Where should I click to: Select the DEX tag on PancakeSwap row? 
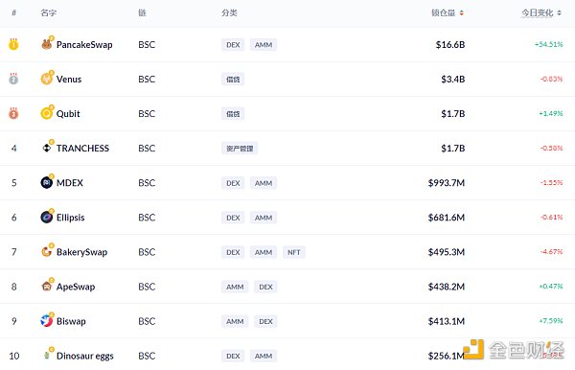233,45
